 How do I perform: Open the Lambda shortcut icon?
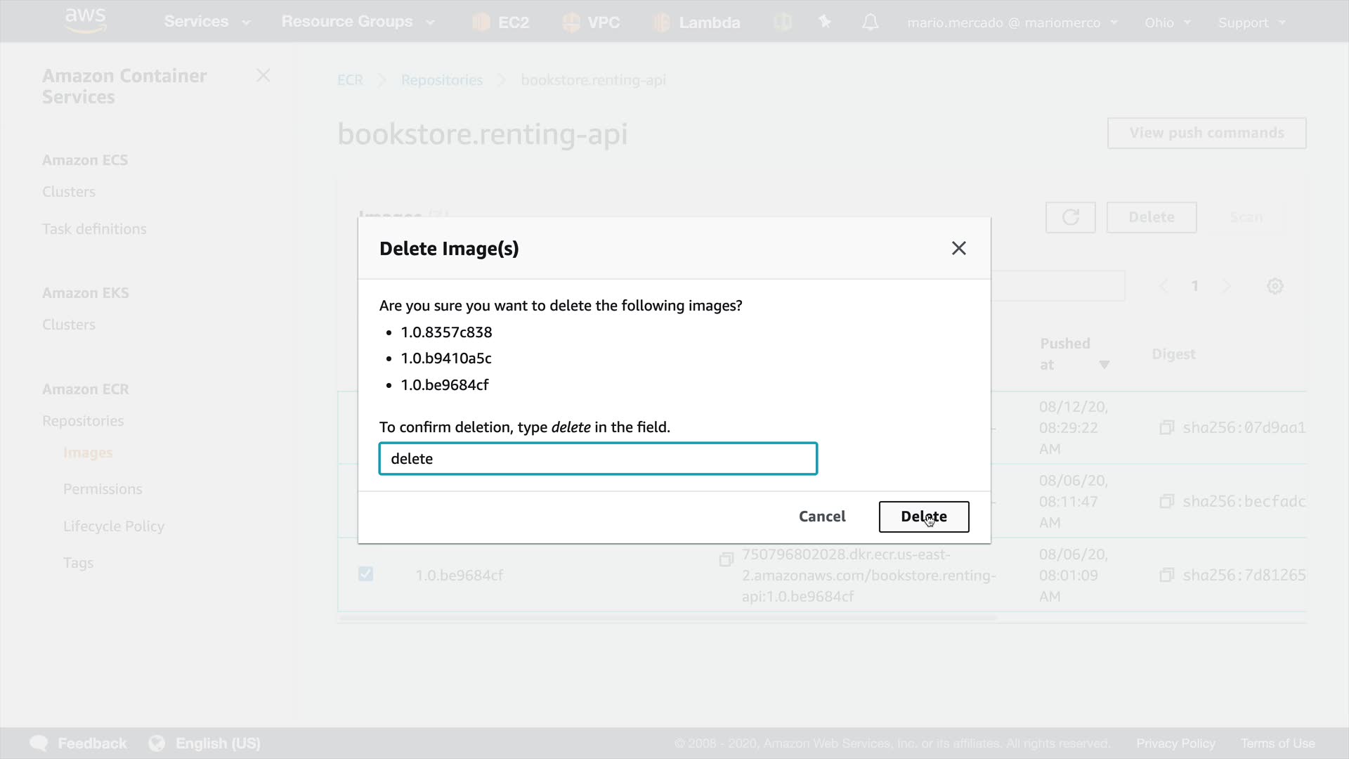pos(661,22)
